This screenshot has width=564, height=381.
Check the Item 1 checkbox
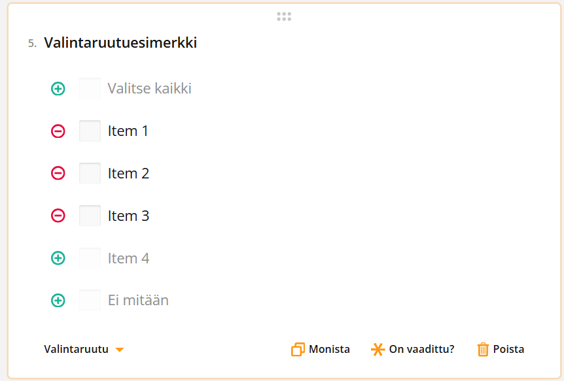[x=90, y=131]
